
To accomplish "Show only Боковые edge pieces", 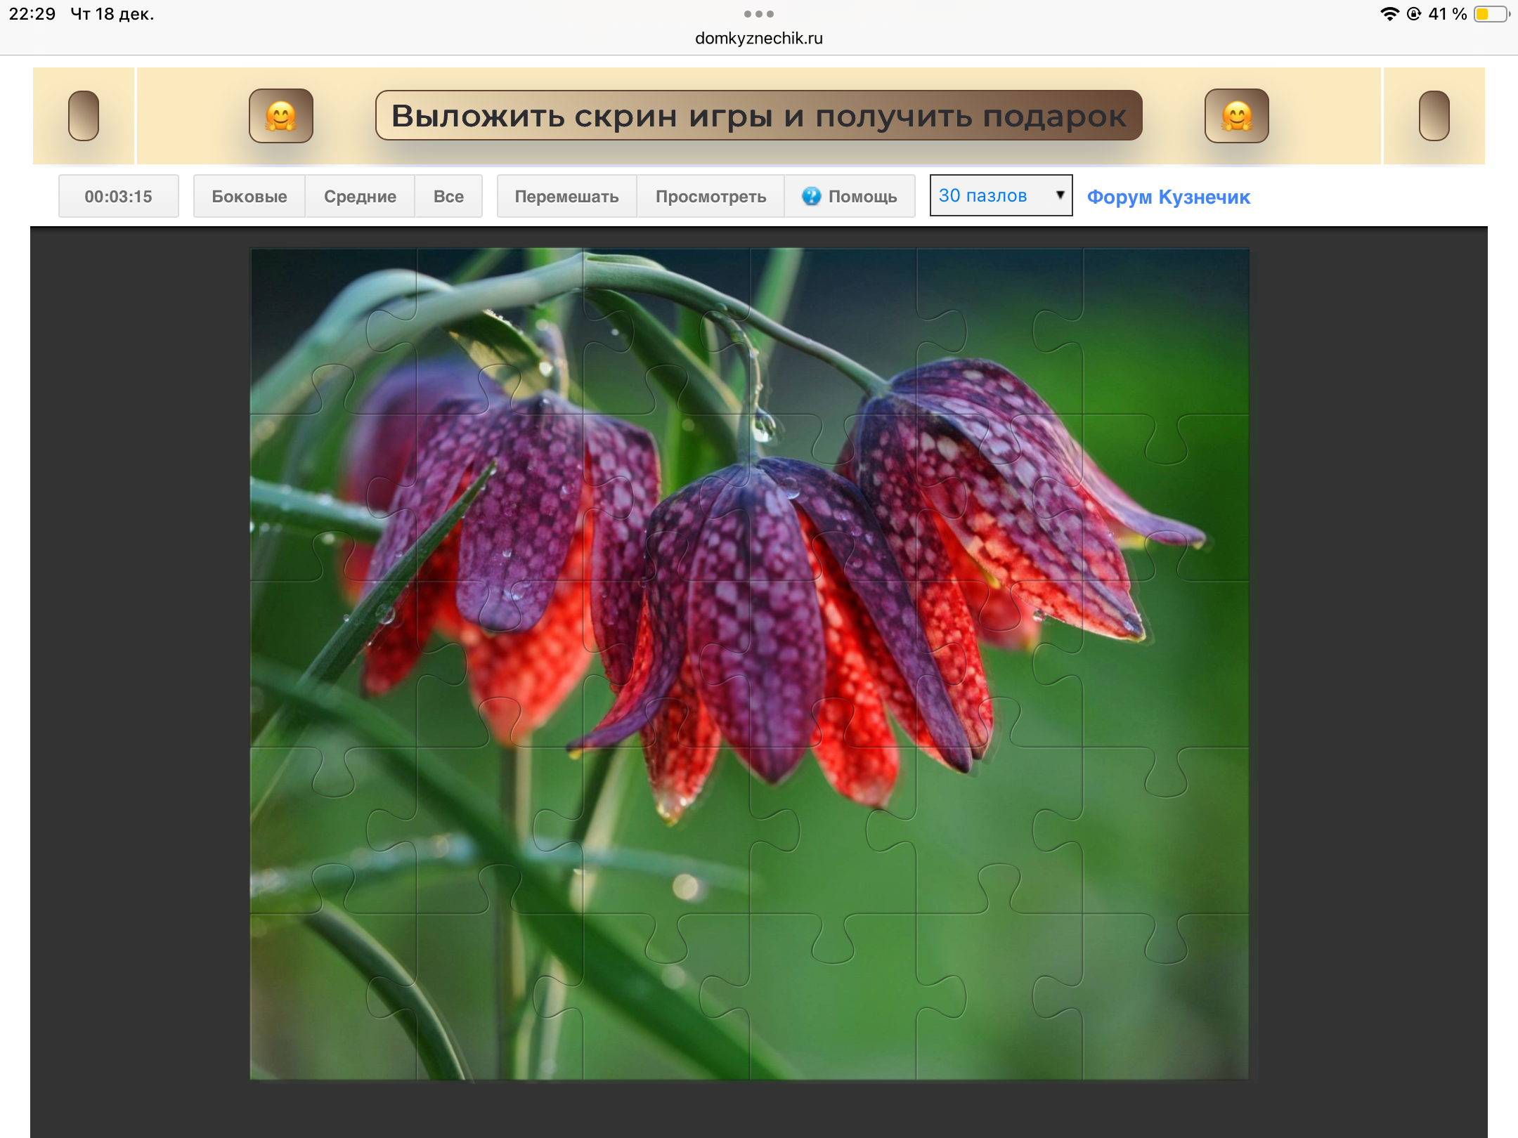I will (x=249, y=197).
